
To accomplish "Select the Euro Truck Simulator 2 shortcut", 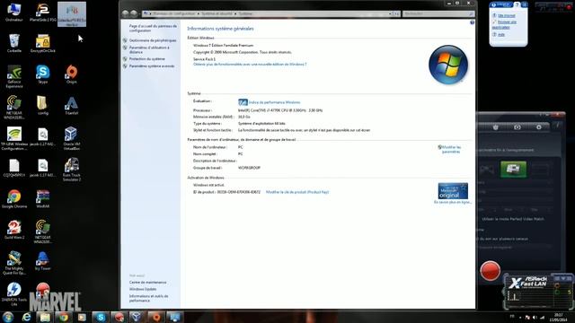I will click(72, 170).
